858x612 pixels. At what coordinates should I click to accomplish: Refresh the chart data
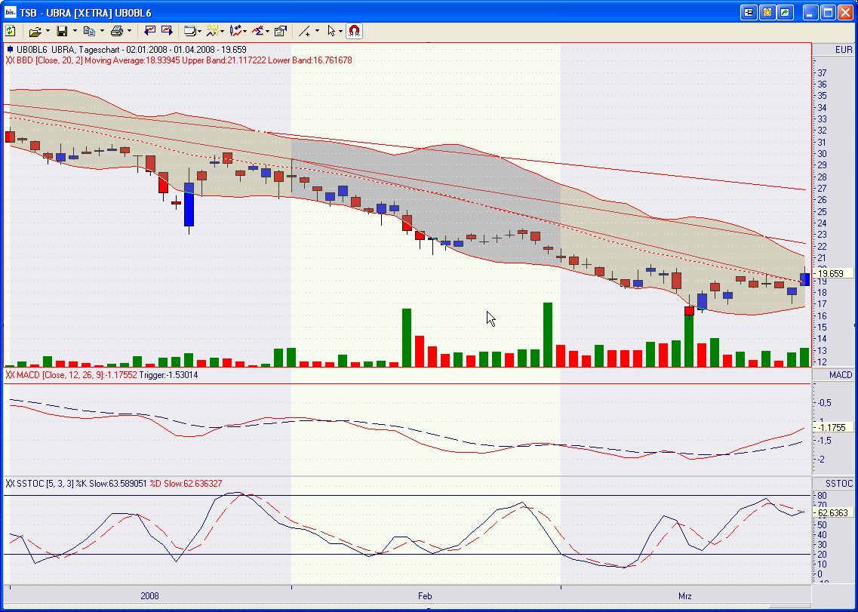11,30
